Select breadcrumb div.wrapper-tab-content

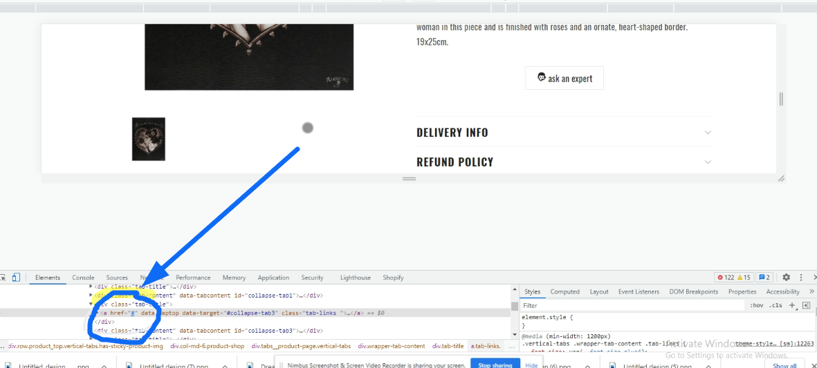392,346
